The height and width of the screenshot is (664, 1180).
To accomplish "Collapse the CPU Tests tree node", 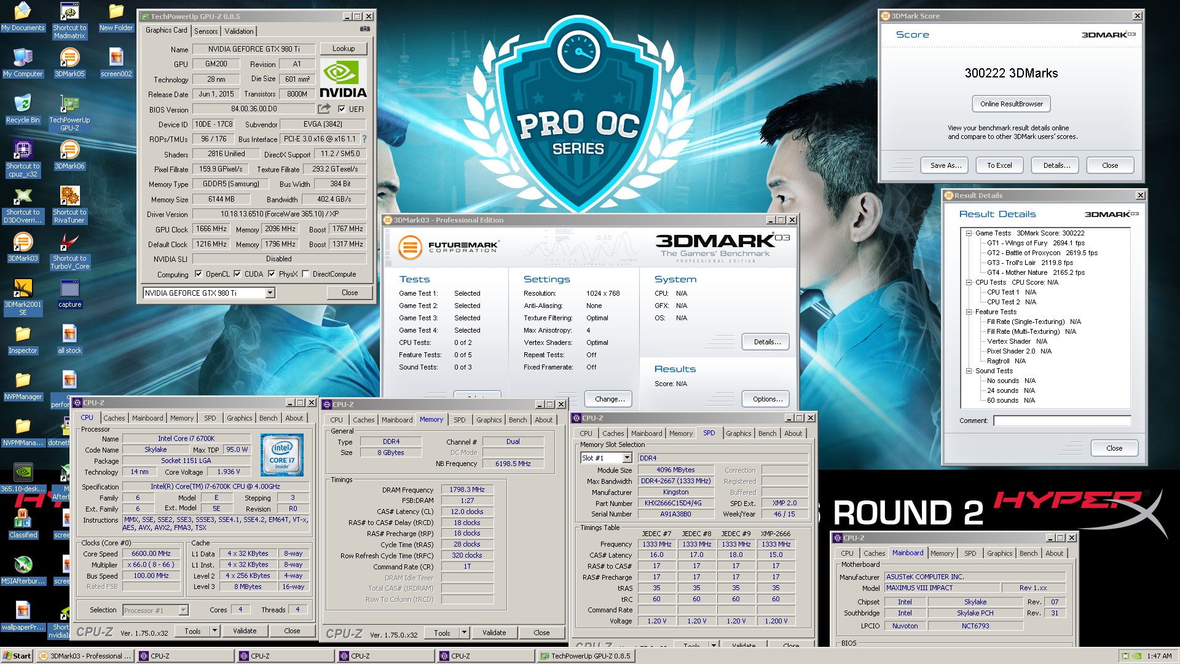I will 969,282.
